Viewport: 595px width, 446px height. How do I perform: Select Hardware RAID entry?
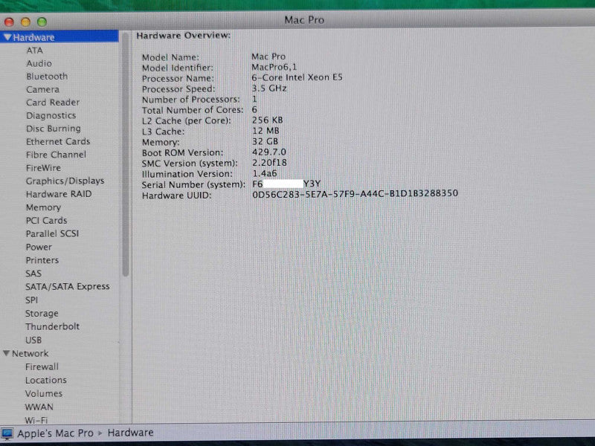pyautogui.click(x=59, y=194)
